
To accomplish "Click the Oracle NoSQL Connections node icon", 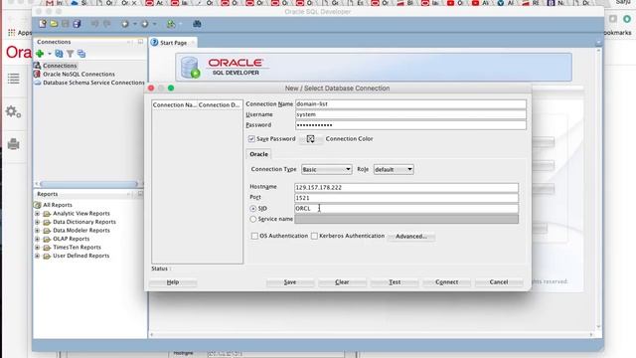I will [x=38, y=74].
